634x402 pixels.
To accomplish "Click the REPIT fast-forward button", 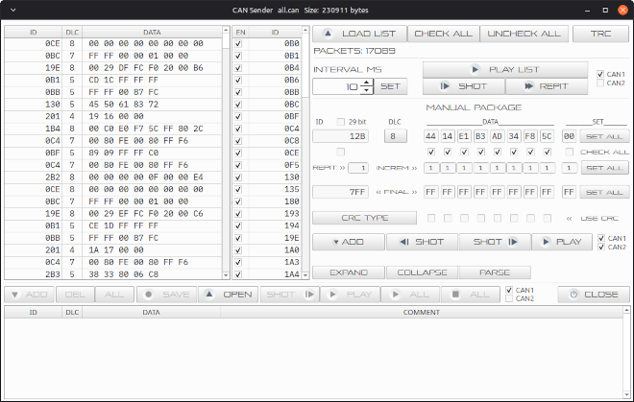I will click(547, 86).
